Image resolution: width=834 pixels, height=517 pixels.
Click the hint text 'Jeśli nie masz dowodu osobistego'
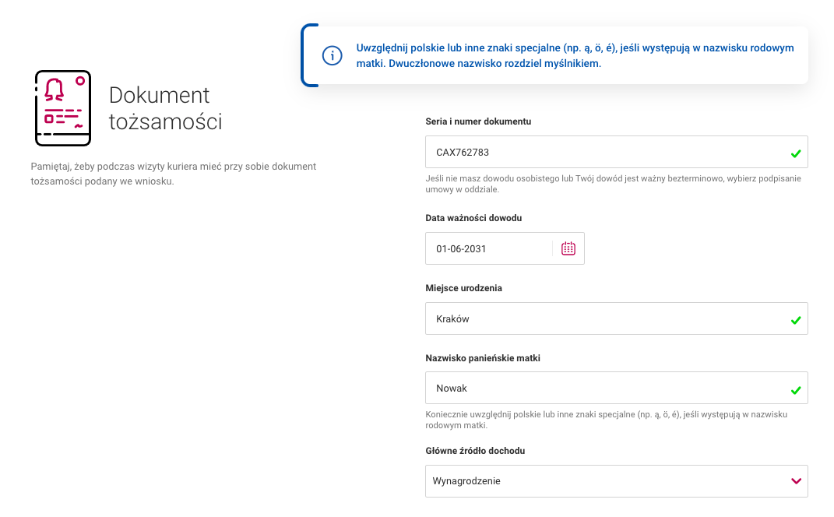click(614, 184)
